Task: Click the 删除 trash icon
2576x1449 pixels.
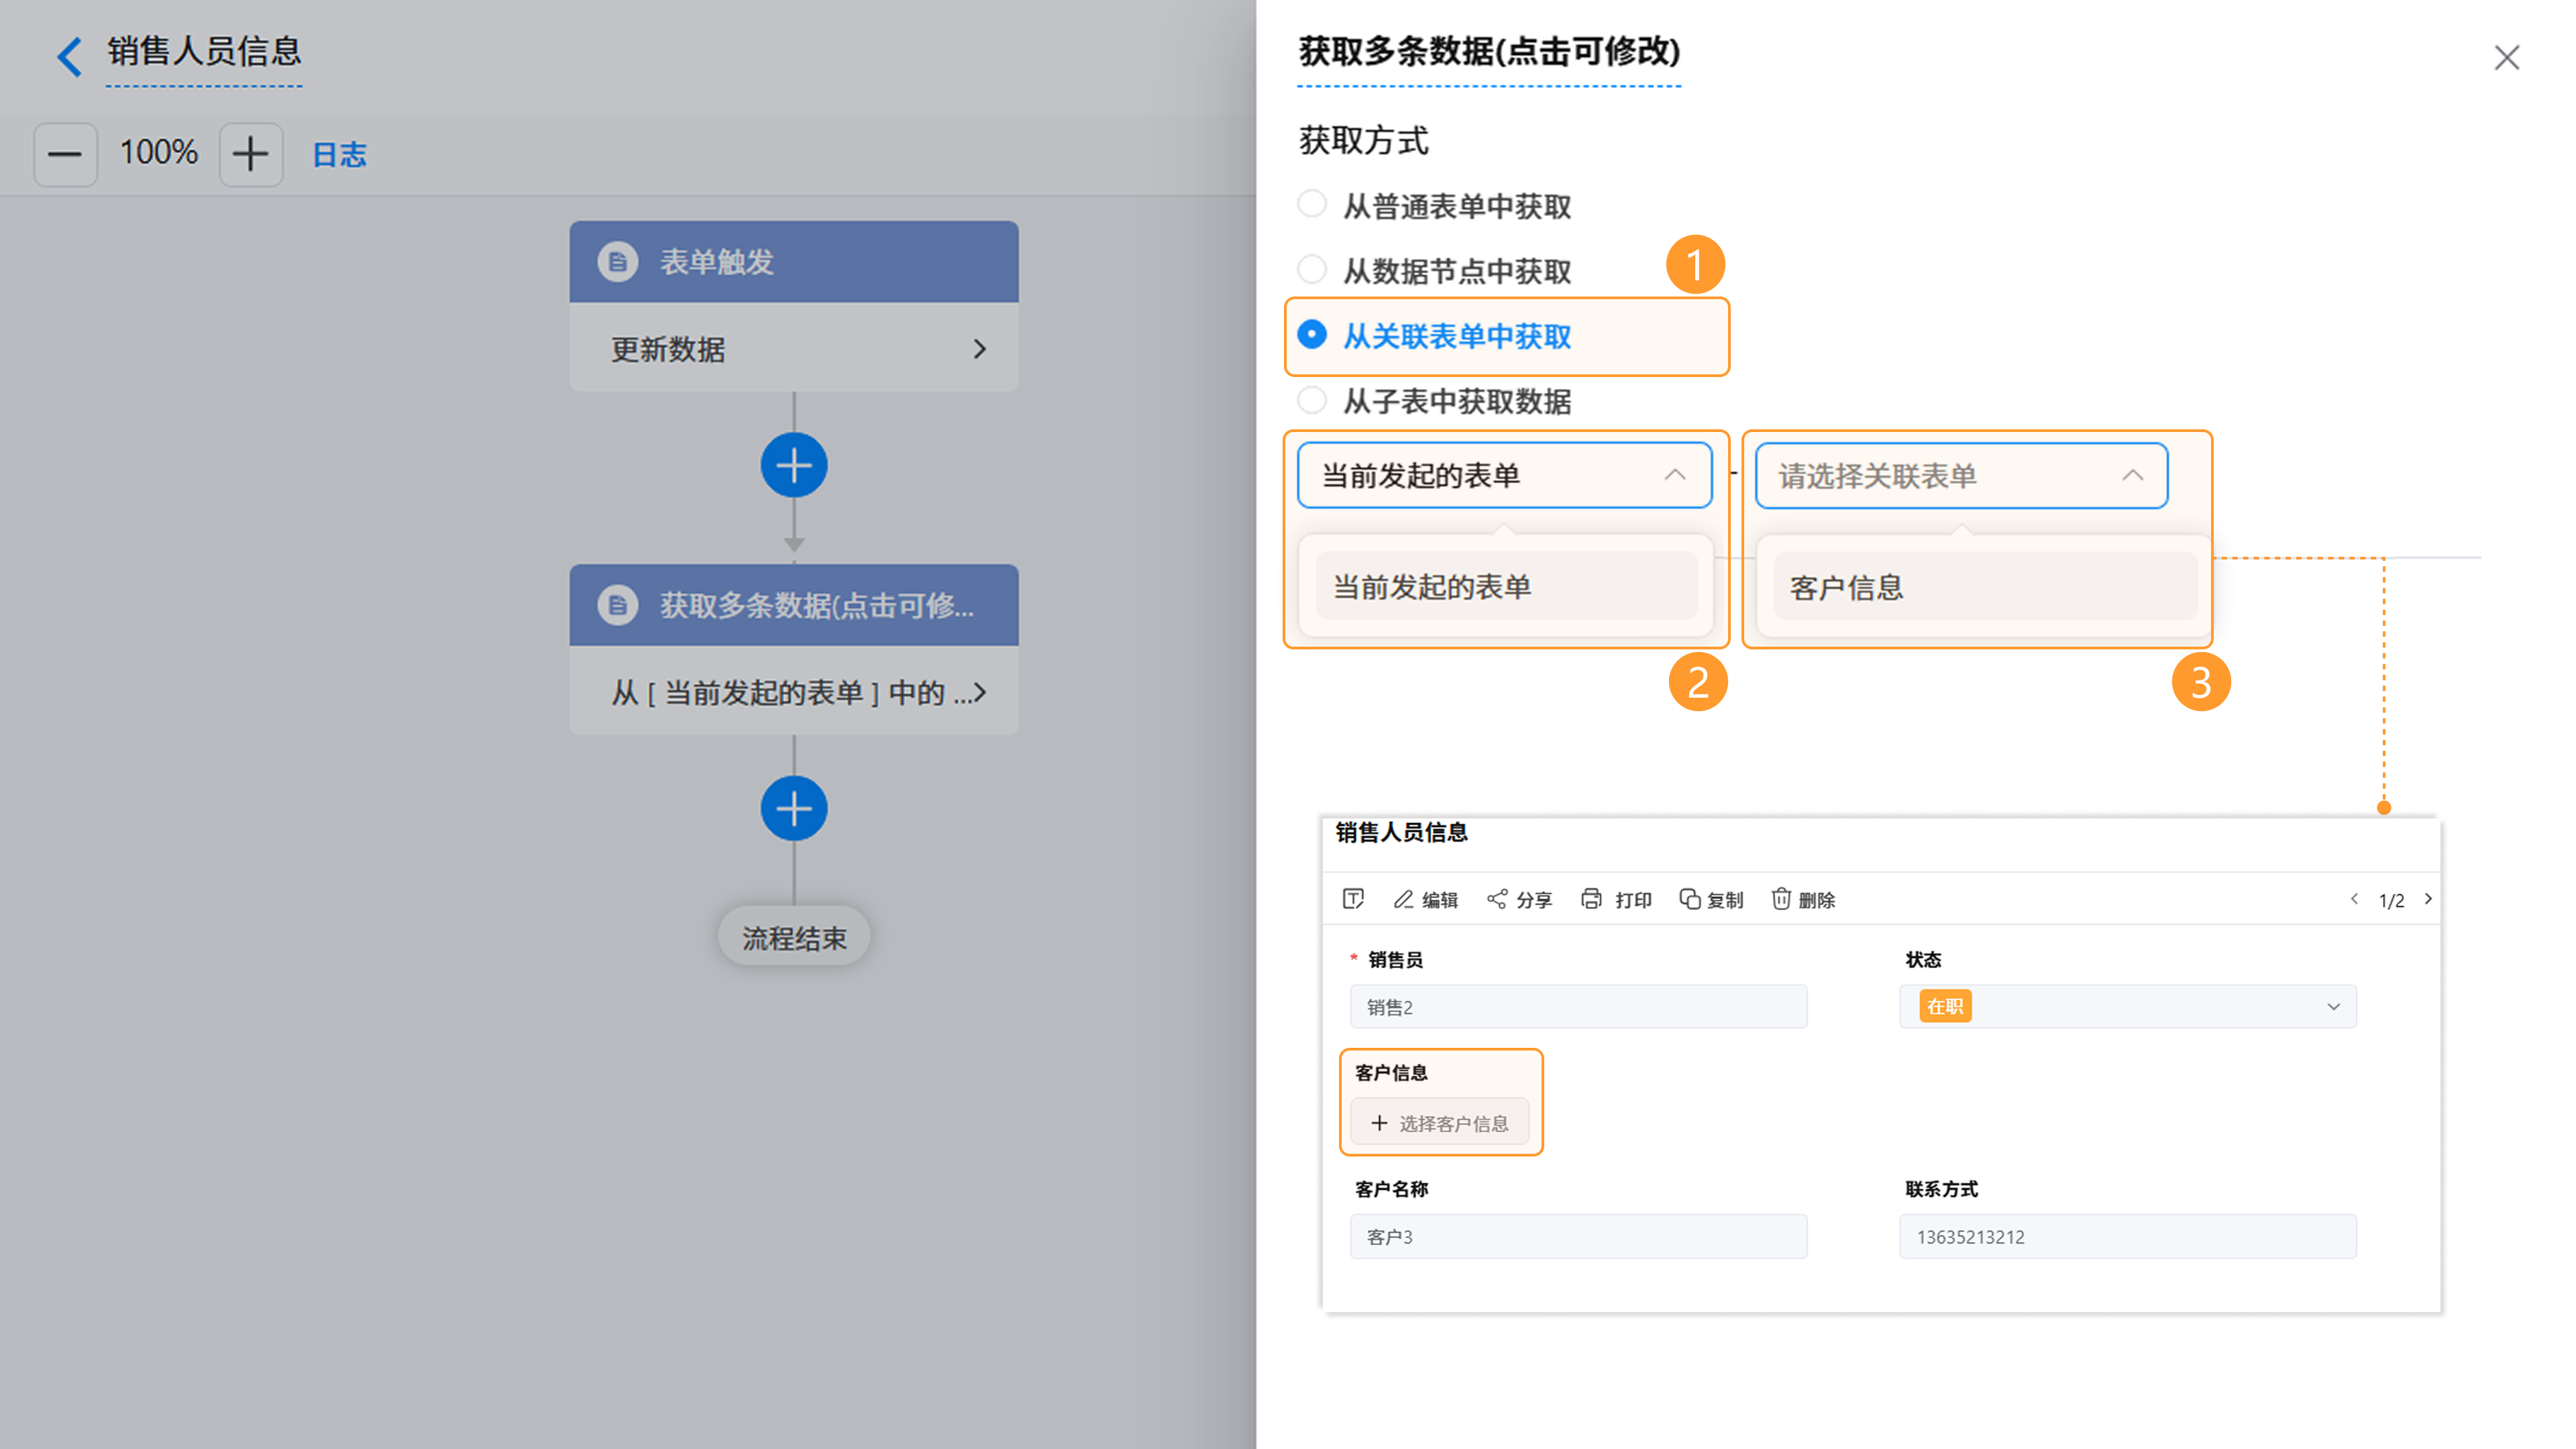Action: tap(1781, 899)
